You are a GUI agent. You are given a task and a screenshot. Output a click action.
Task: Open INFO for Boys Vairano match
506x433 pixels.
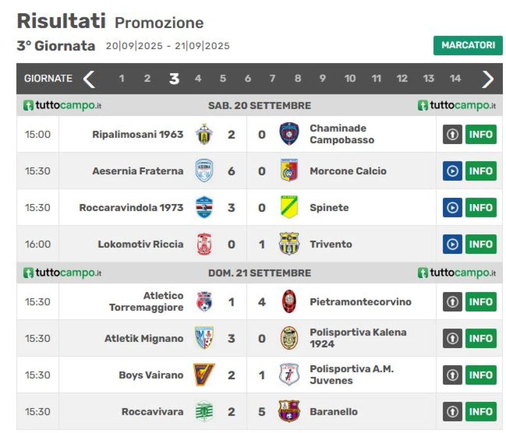pos(481,375)
